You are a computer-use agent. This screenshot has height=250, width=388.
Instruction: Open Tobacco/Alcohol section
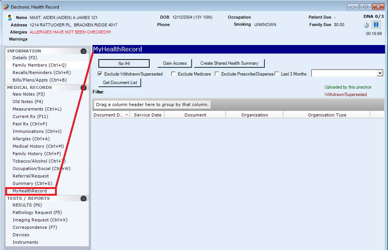pos(39,161)
